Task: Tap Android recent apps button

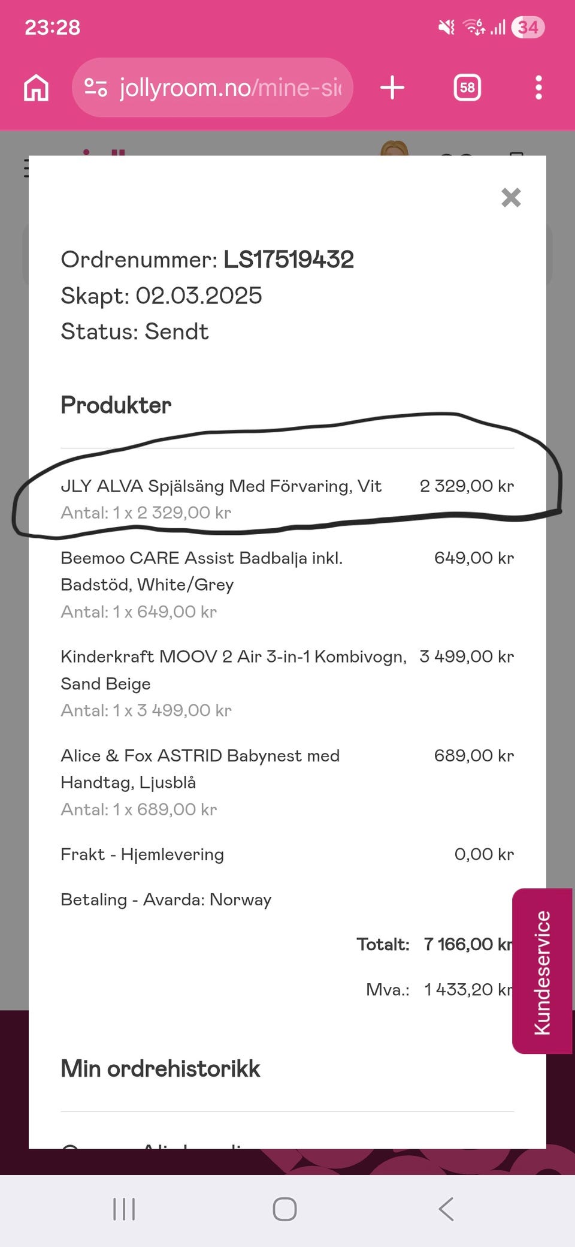Action: coord(124,1209)
